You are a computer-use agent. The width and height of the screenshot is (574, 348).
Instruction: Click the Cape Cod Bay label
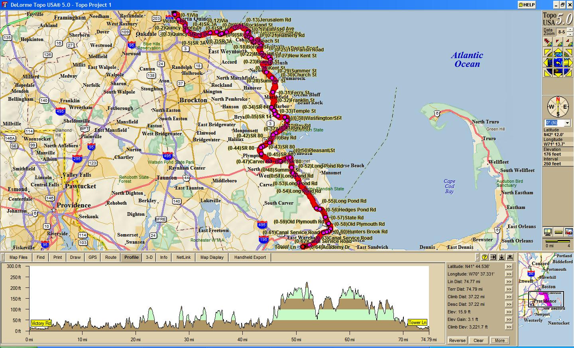coord(449,186)
